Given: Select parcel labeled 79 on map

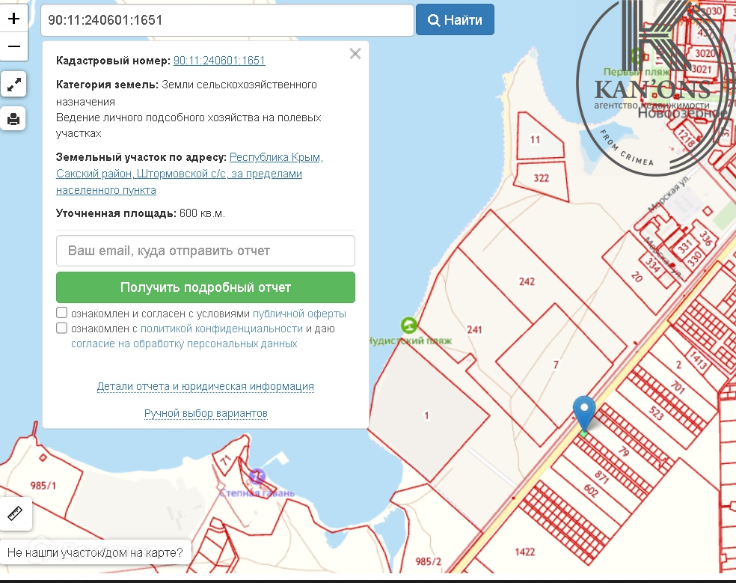Looking at the screenshot, I should coord(624,451).
